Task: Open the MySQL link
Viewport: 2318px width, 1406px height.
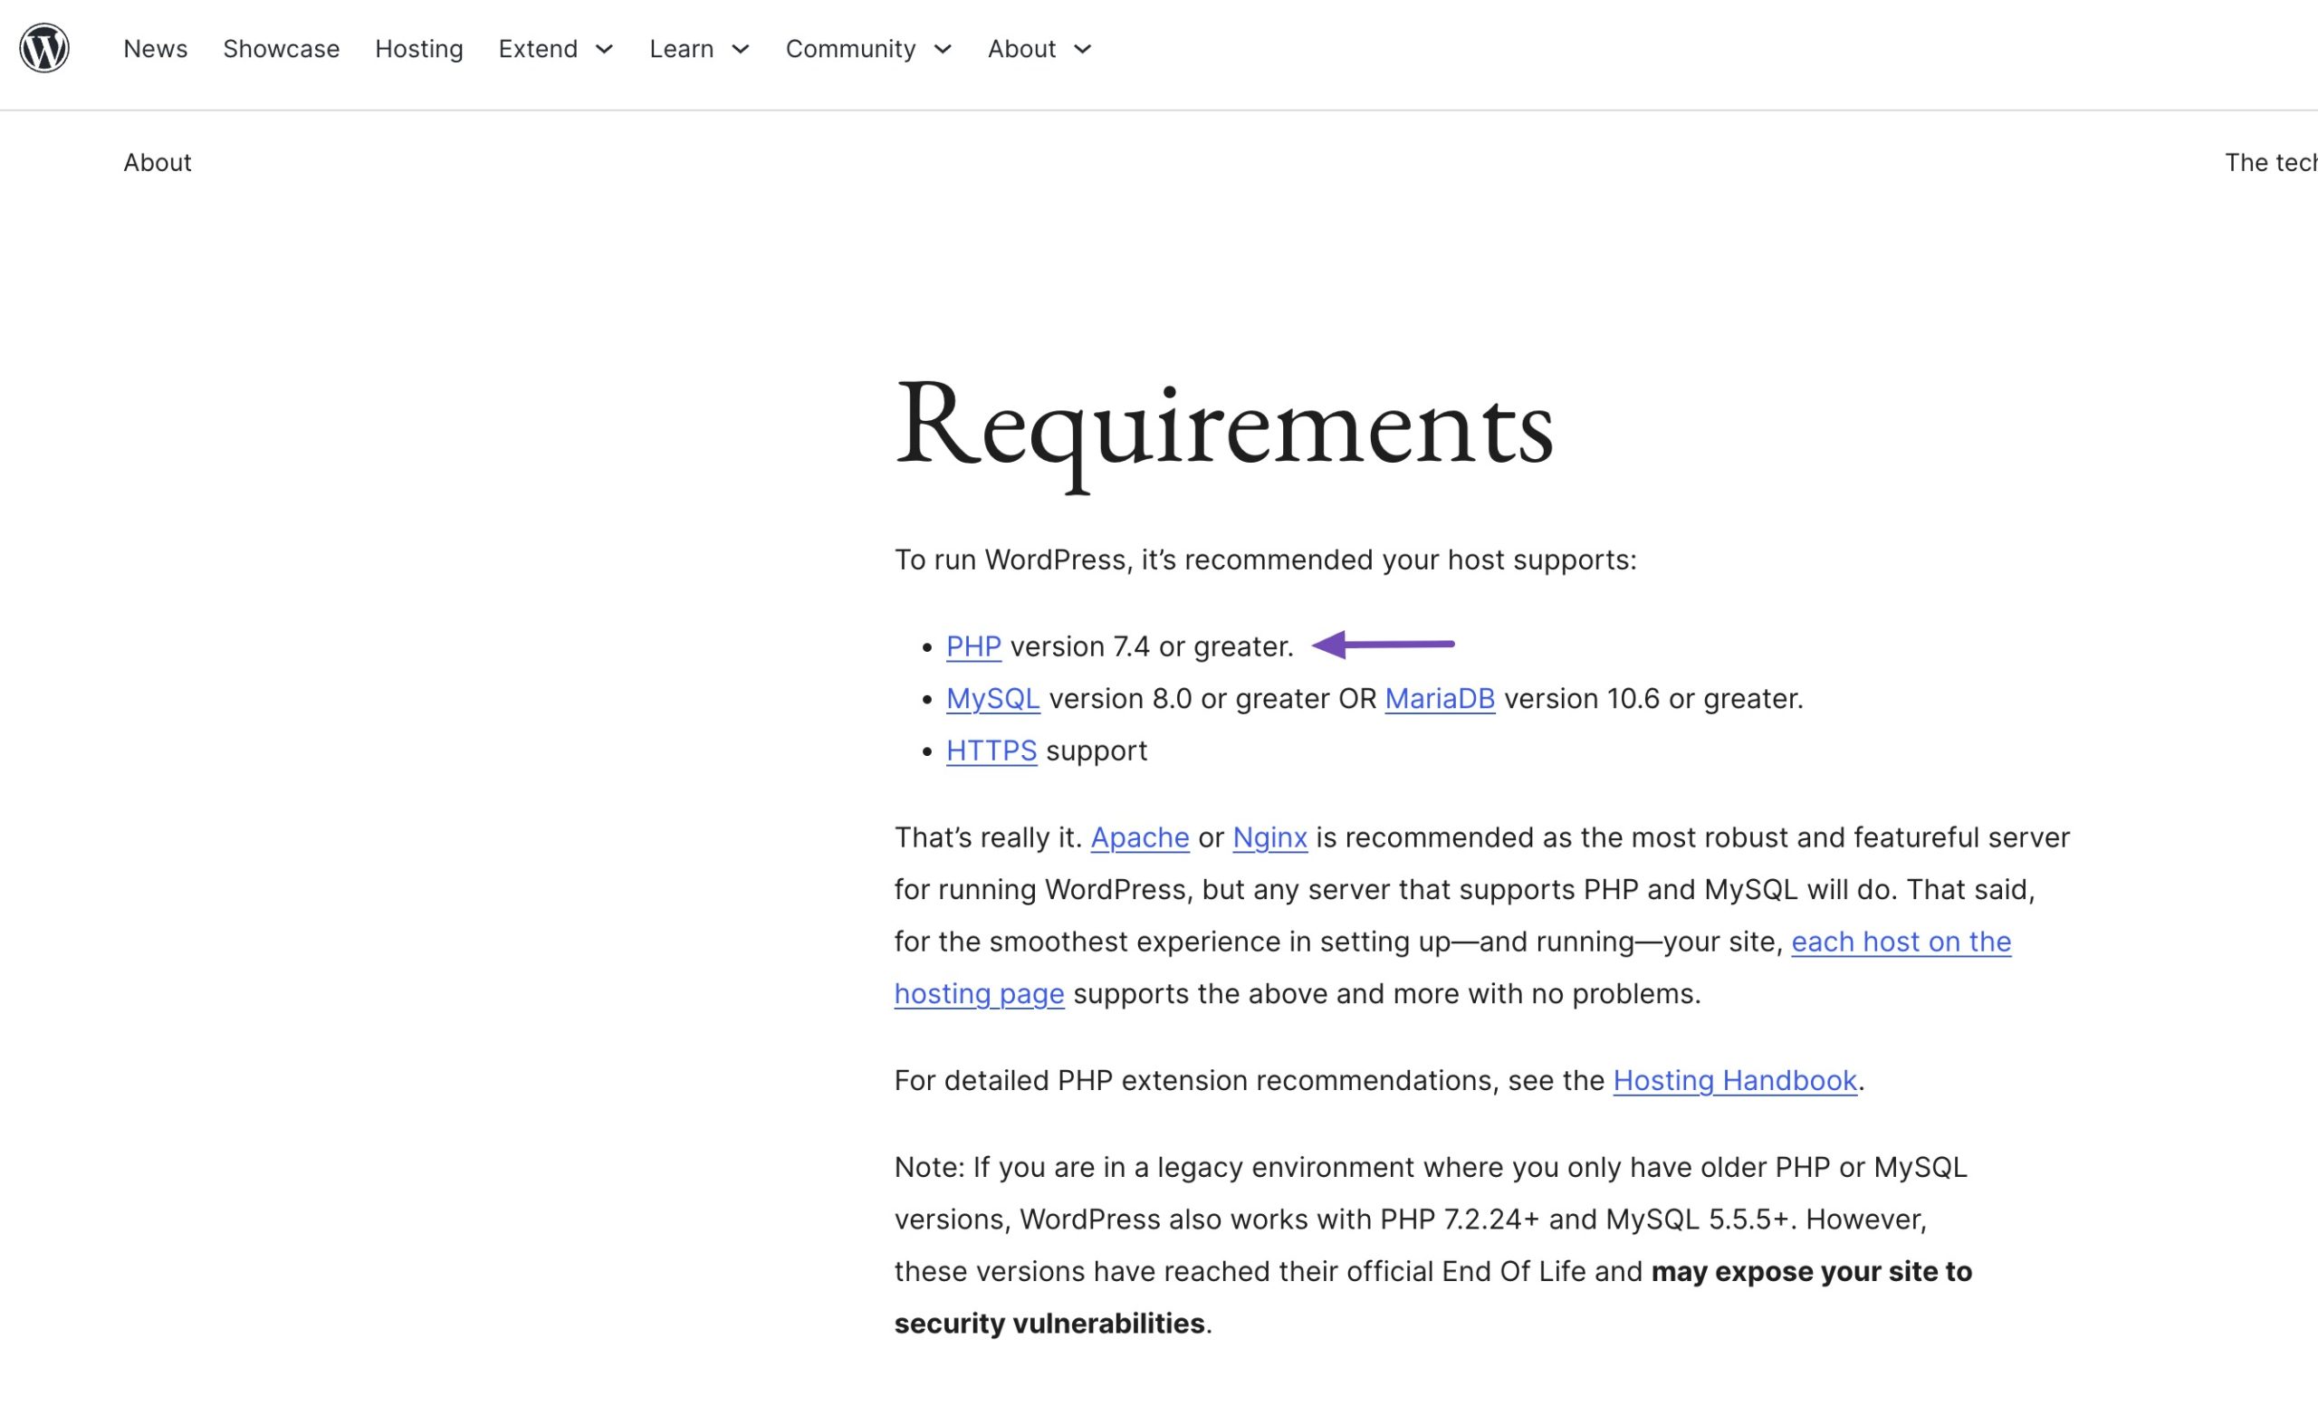Action: tap(992, 699)
